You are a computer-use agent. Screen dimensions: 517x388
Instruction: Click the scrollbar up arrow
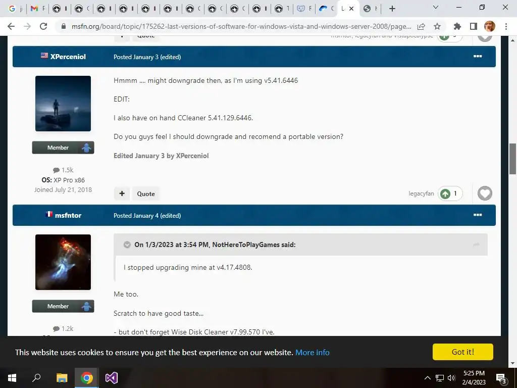tap(512, 40)
